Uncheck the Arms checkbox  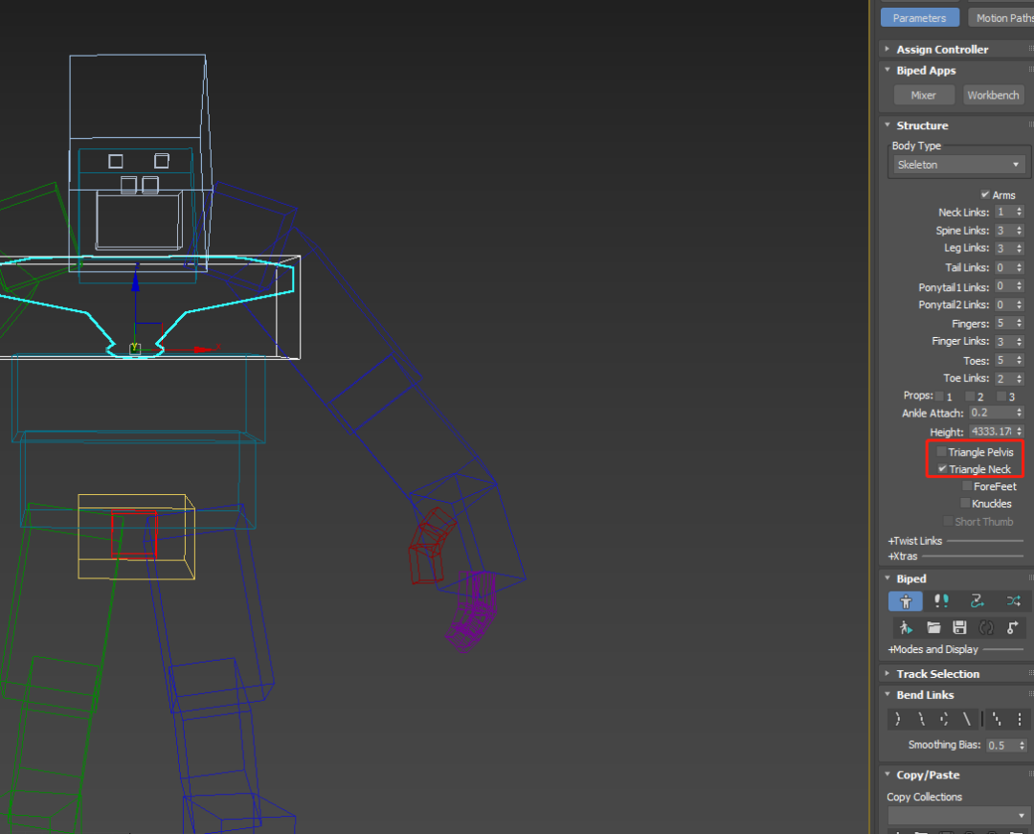point(985,194)
